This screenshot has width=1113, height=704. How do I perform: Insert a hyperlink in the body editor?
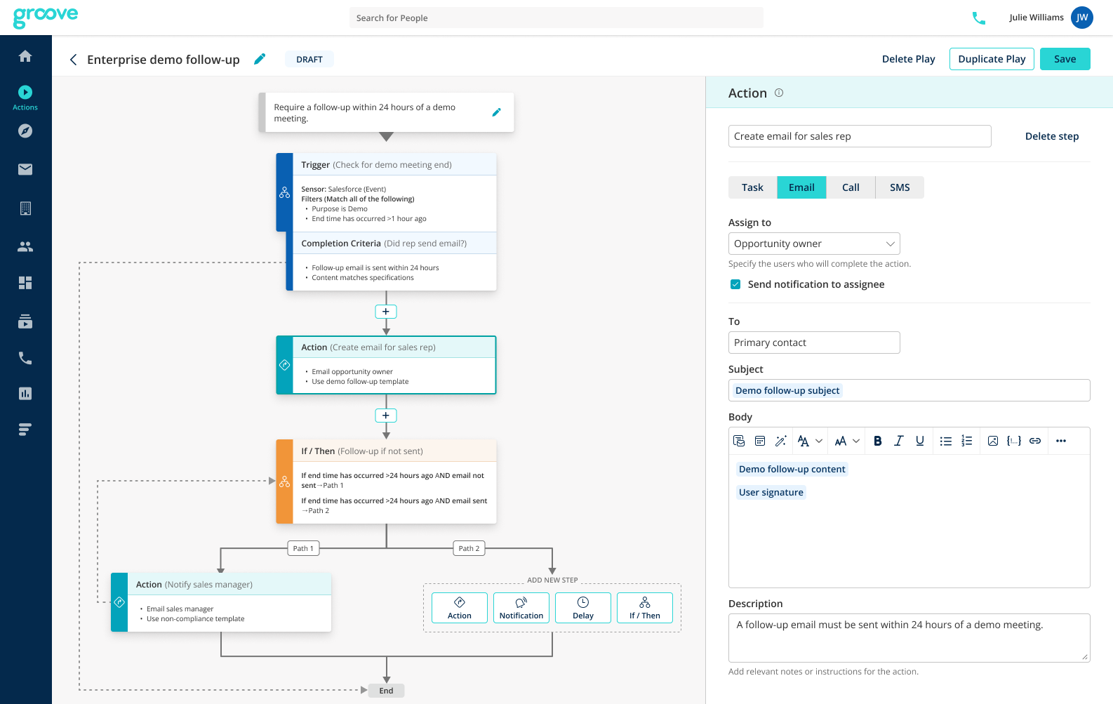pyautogui.click(x=1035, y=441)
